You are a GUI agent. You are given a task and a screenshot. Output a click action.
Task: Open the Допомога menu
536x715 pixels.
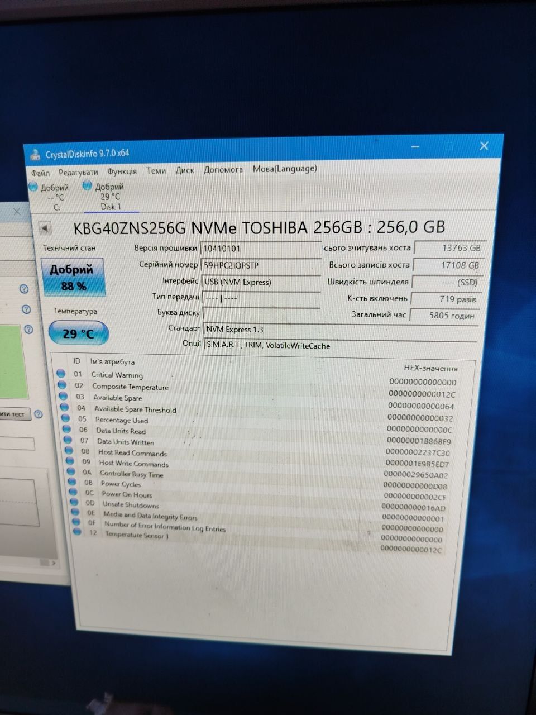[x=223, y=169]
